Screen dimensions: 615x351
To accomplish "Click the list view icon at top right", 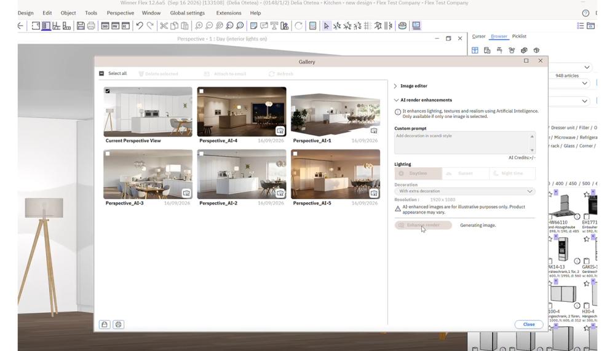I will pos(581,26).
